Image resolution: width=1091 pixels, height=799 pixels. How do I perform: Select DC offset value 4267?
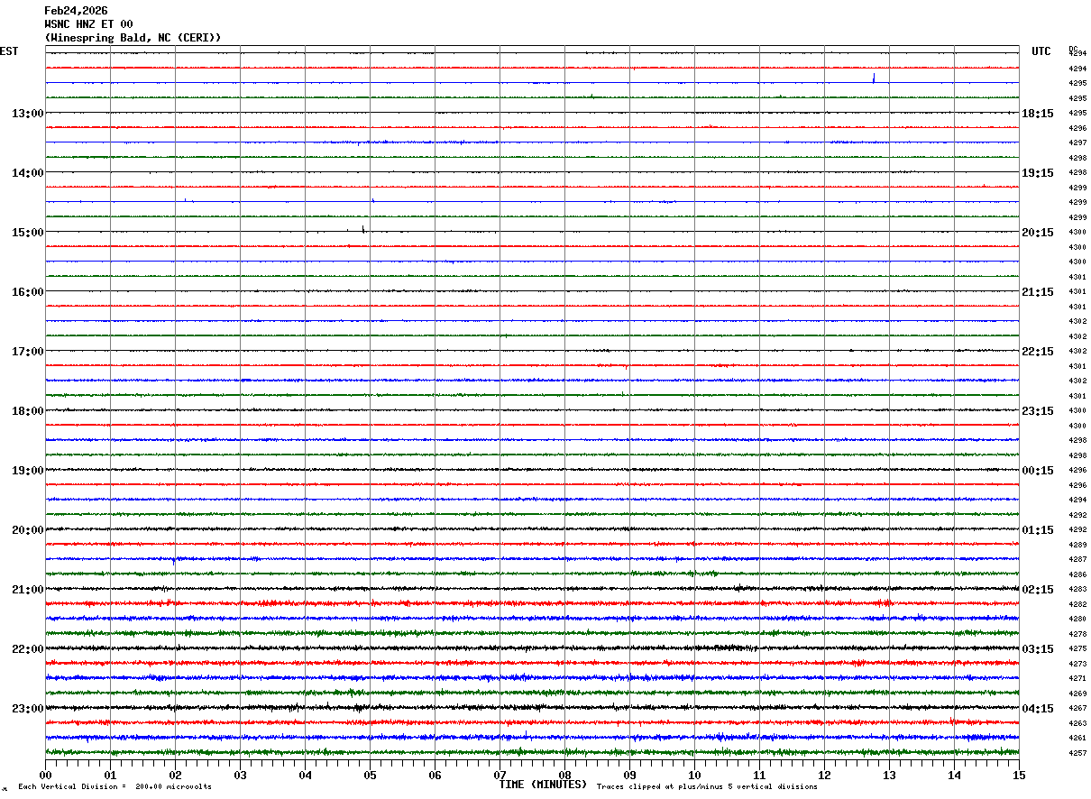[x=1077, y=709]
